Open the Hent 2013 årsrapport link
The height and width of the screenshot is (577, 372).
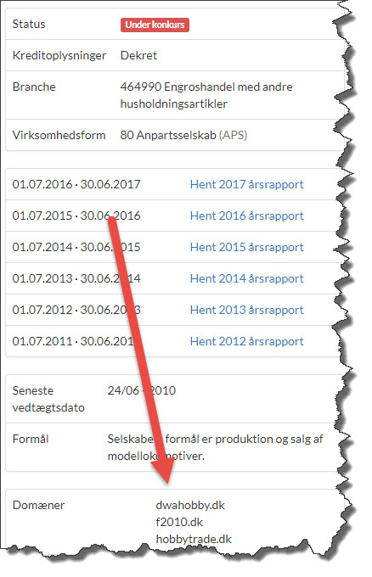click(247, 310)
